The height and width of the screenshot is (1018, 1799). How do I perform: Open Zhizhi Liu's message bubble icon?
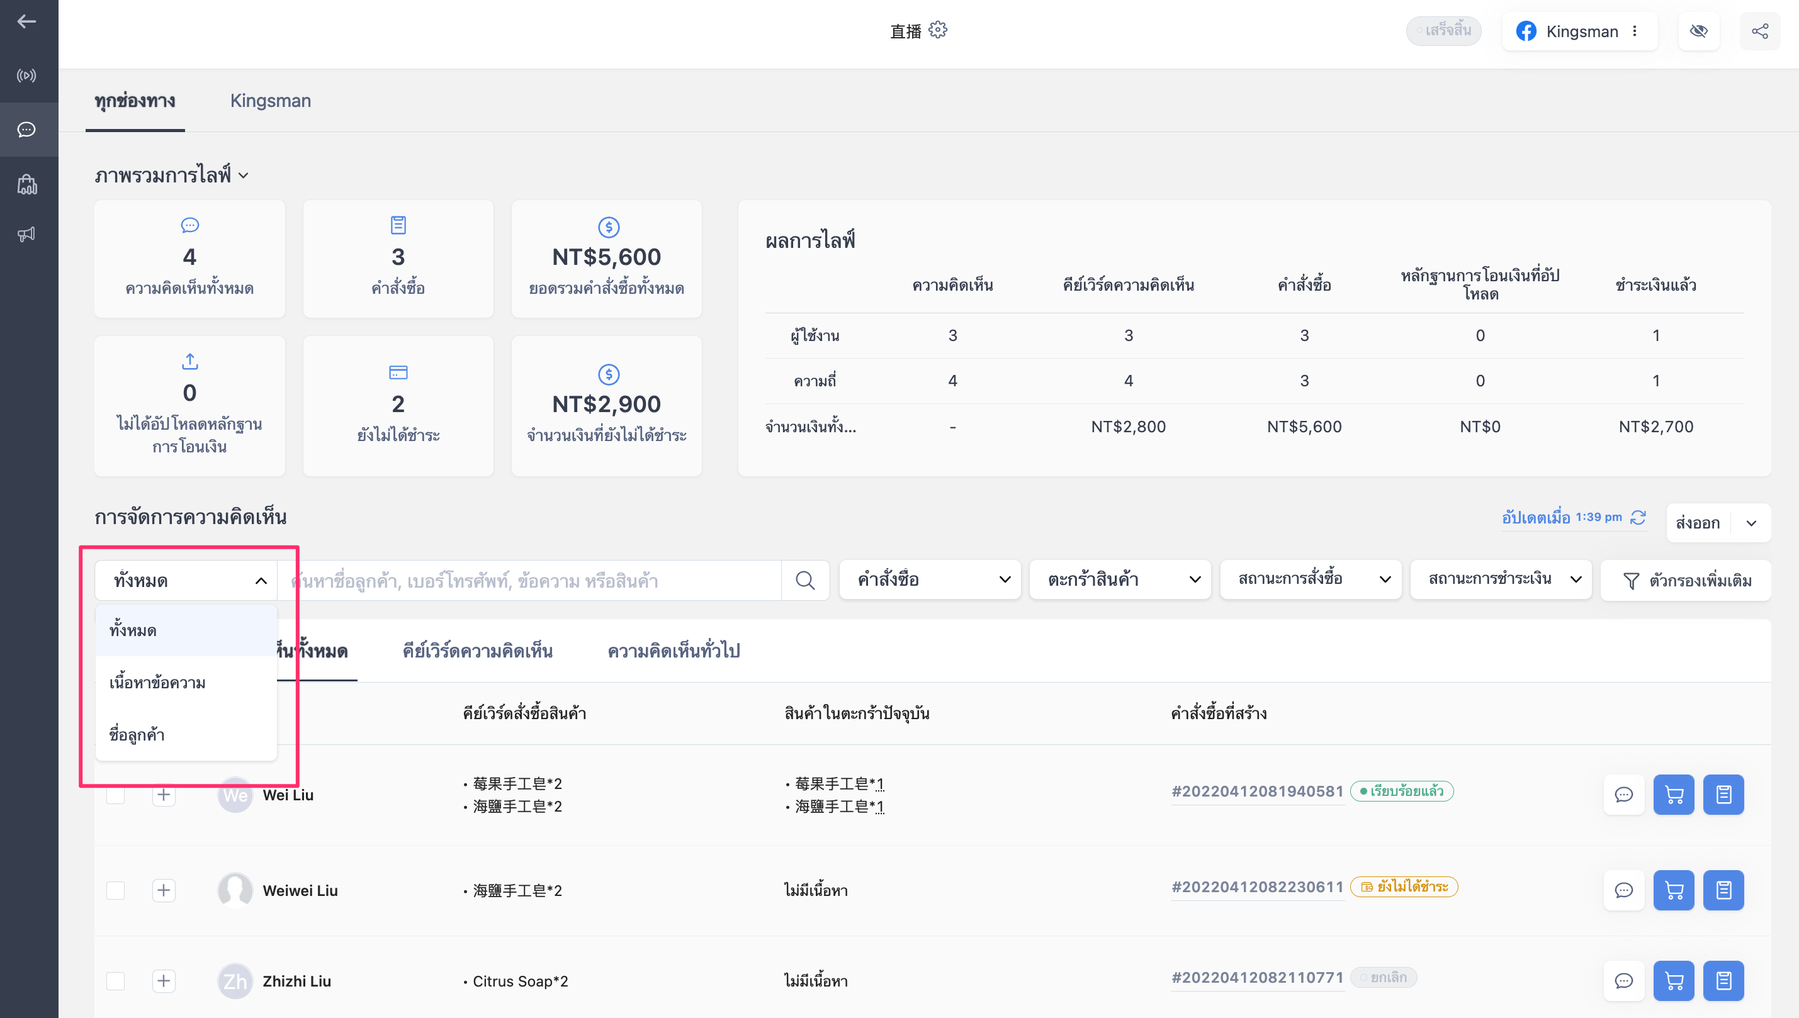(1623, 981)
